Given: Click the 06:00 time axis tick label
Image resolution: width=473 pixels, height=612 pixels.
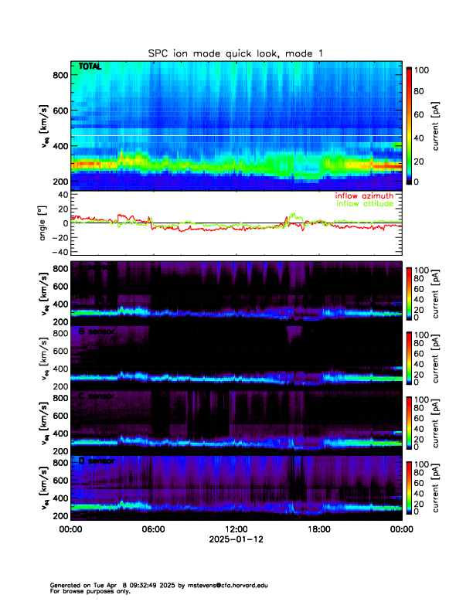Looking at the screenshot, I should (153, 529).
